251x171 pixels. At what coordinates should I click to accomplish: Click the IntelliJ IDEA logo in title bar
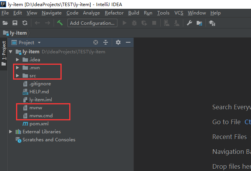[x=3, y=4]
